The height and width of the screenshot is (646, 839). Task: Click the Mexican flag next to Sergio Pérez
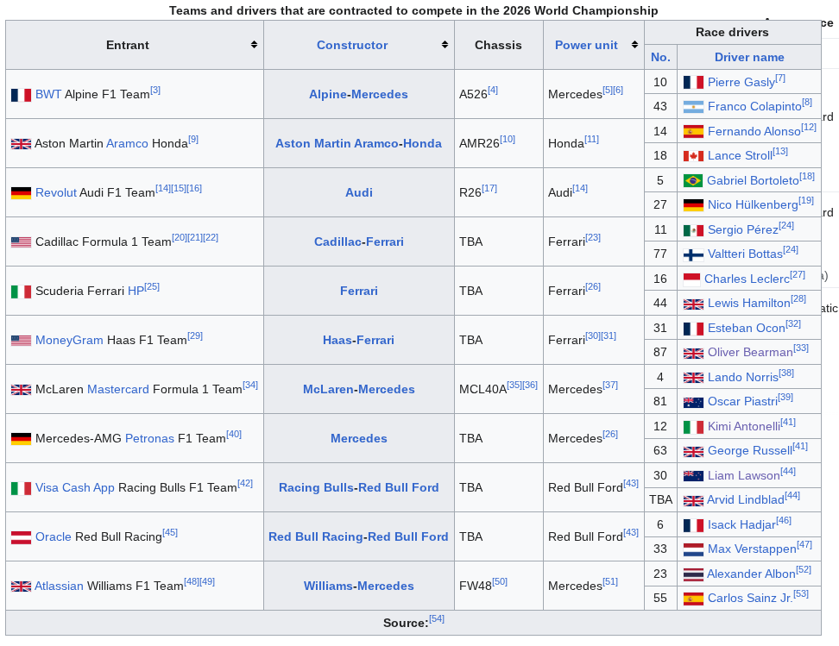tap(693, 230)
